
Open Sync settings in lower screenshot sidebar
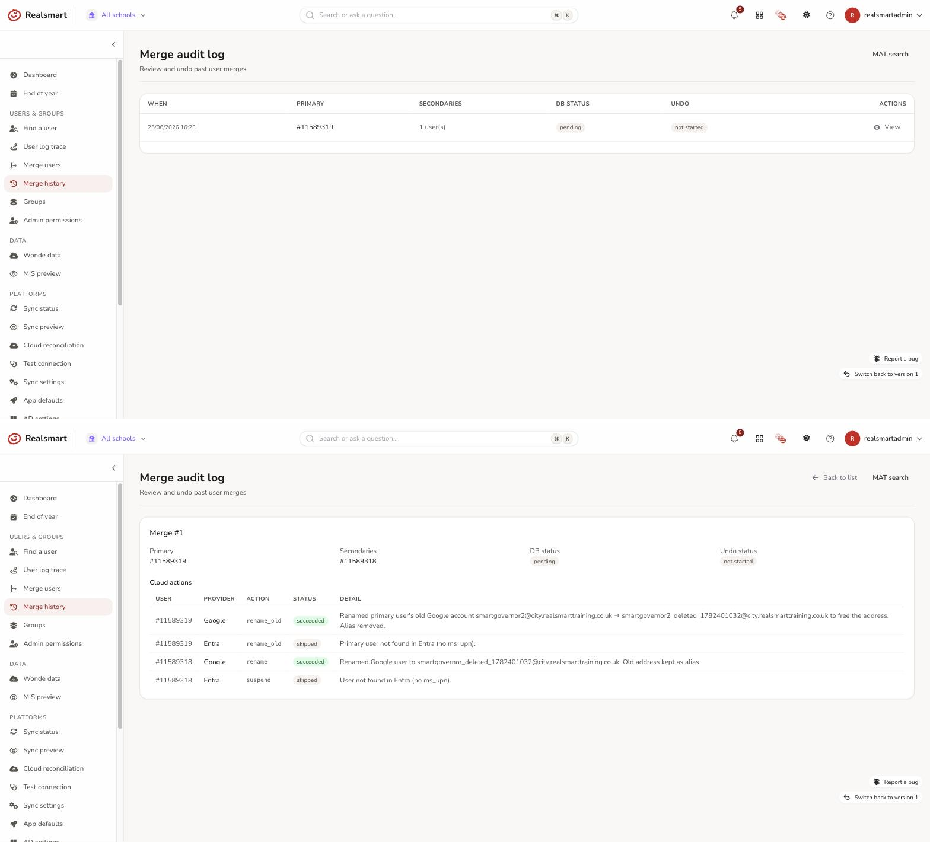(x=58, y=806)
